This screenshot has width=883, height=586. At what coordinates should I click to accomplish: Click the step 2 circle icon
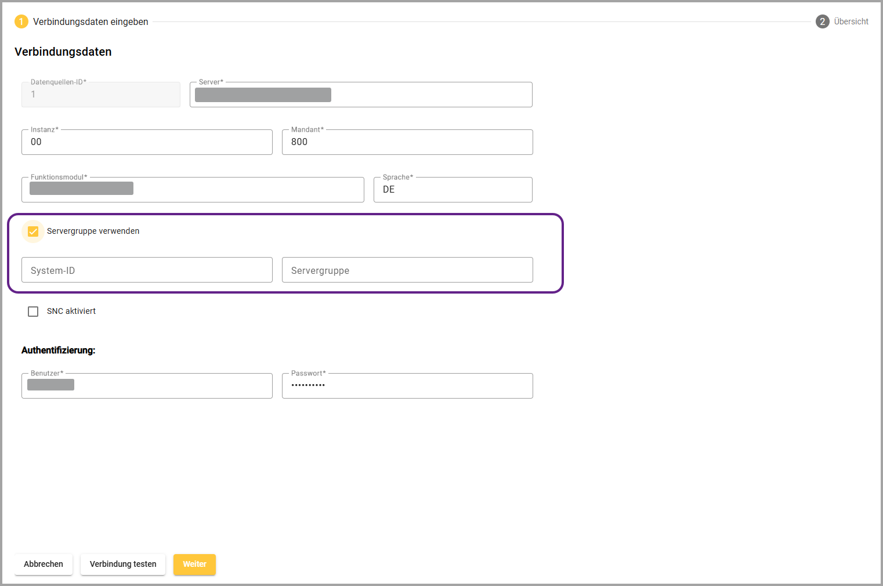tap(822, 21)
